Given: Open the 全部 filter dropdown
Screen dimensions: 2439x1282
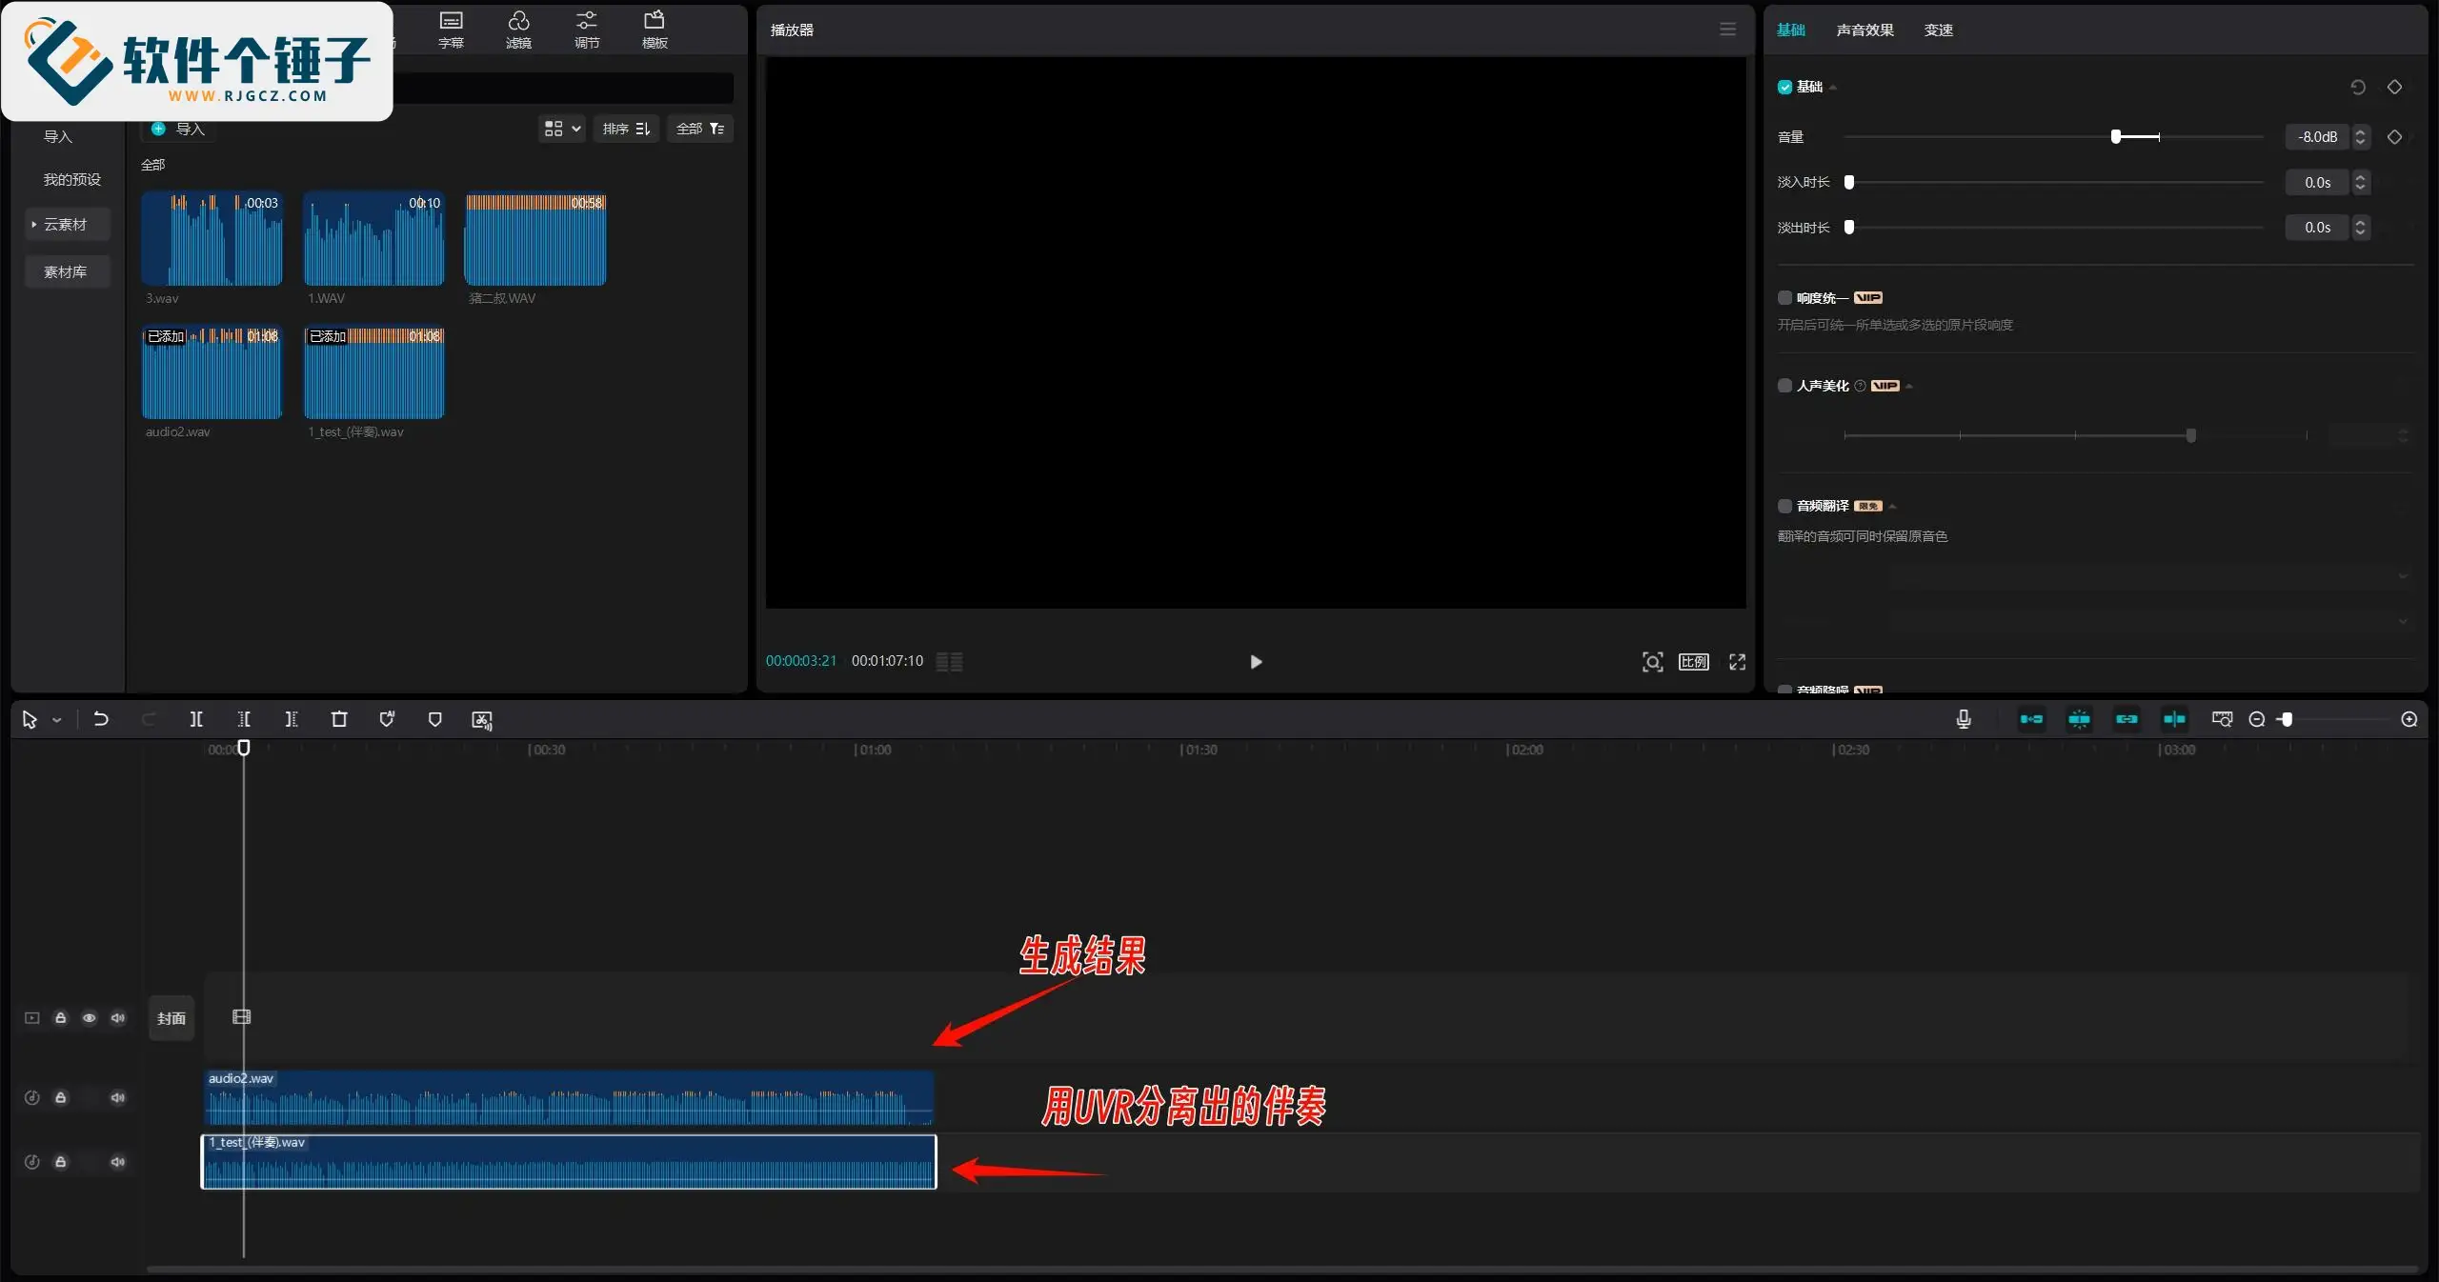Looking at the screenshot, I should click(699, 129).
